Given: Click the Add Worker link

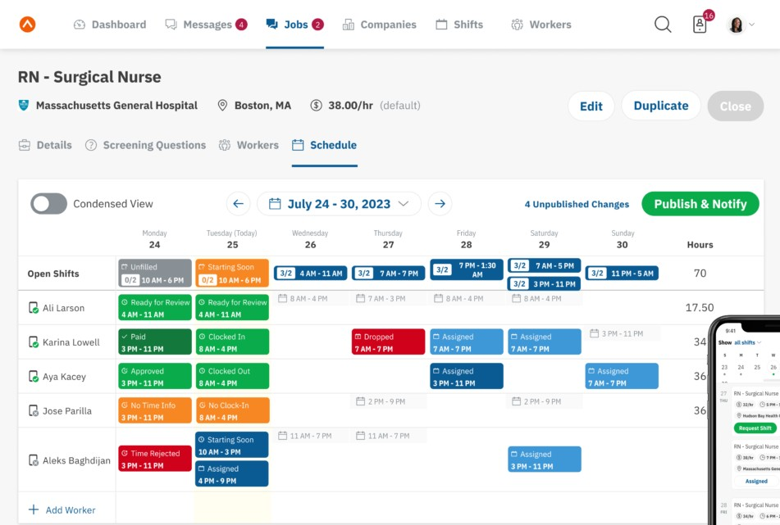Looking at the screenshot, I should coord(71,510).
